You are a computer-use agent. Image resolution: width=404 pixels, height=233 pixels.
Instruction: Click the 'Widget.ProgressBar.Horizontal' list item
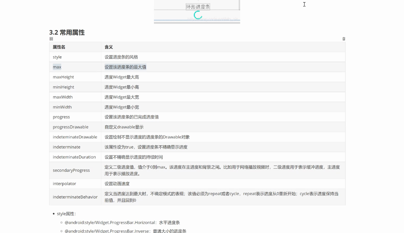pyautogui.click(x=122, y=223)
